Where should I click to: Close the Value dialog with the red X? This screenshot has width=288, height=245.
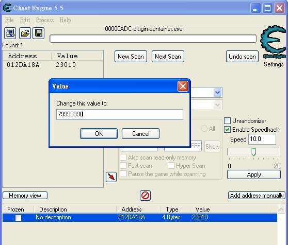183,86
